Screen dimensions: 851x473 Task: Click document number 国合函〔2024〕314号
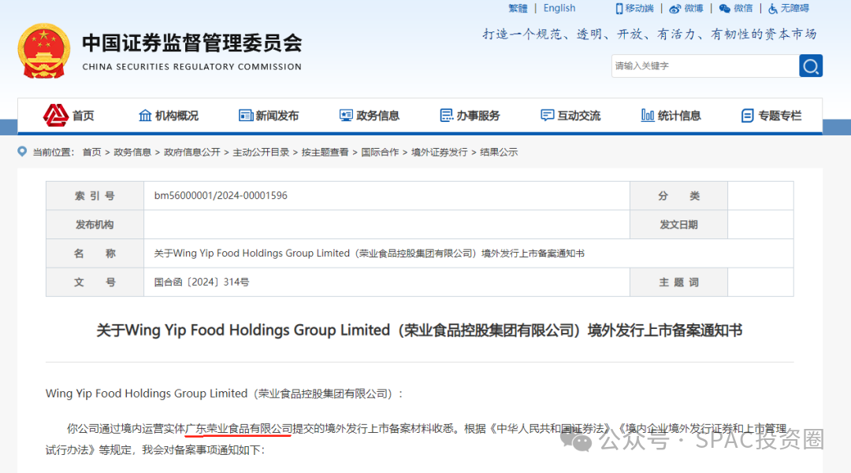tap(202, 283)
